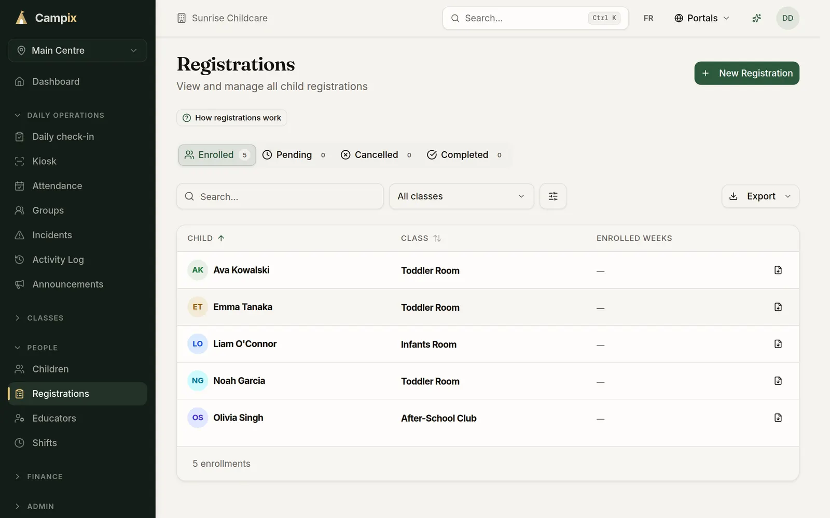Open Olivia Singh's registration
This screenshot has height=518, width=830.
tap(238, 418)
